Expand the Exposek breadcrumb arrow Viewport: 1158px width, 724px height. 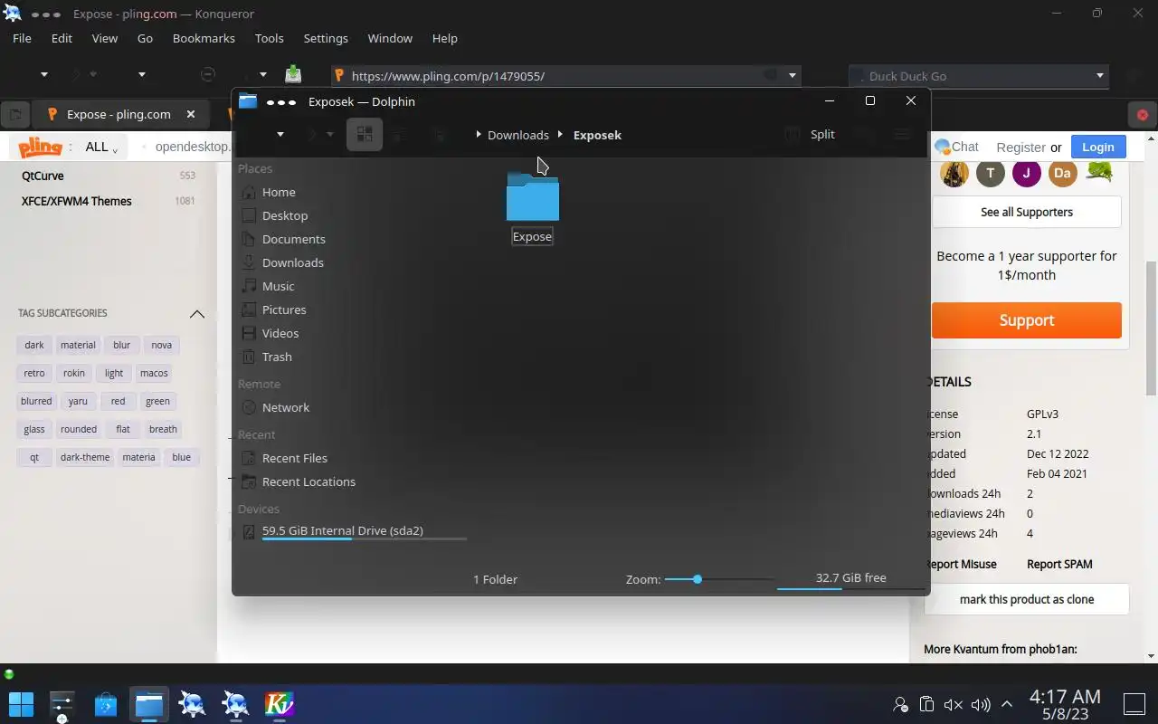[x=561, y=135]
